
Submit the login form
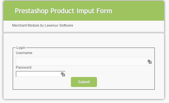point(84,82)
